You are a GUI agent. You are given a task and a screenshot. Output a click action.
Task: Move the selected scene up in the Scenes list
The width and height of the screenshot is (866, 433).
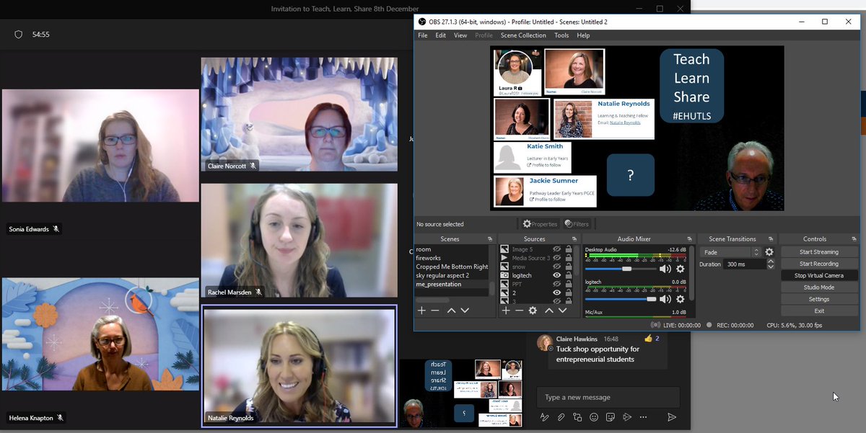(x=451, y=311)
